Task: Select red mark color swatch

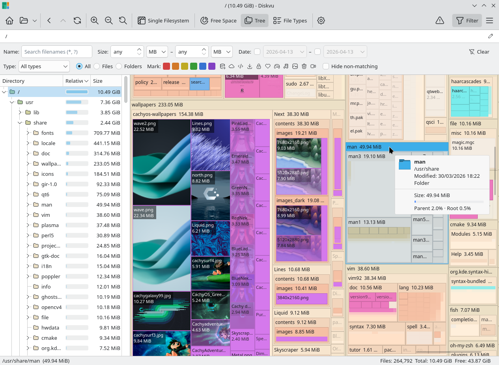Action: click(x=166, y=66)
